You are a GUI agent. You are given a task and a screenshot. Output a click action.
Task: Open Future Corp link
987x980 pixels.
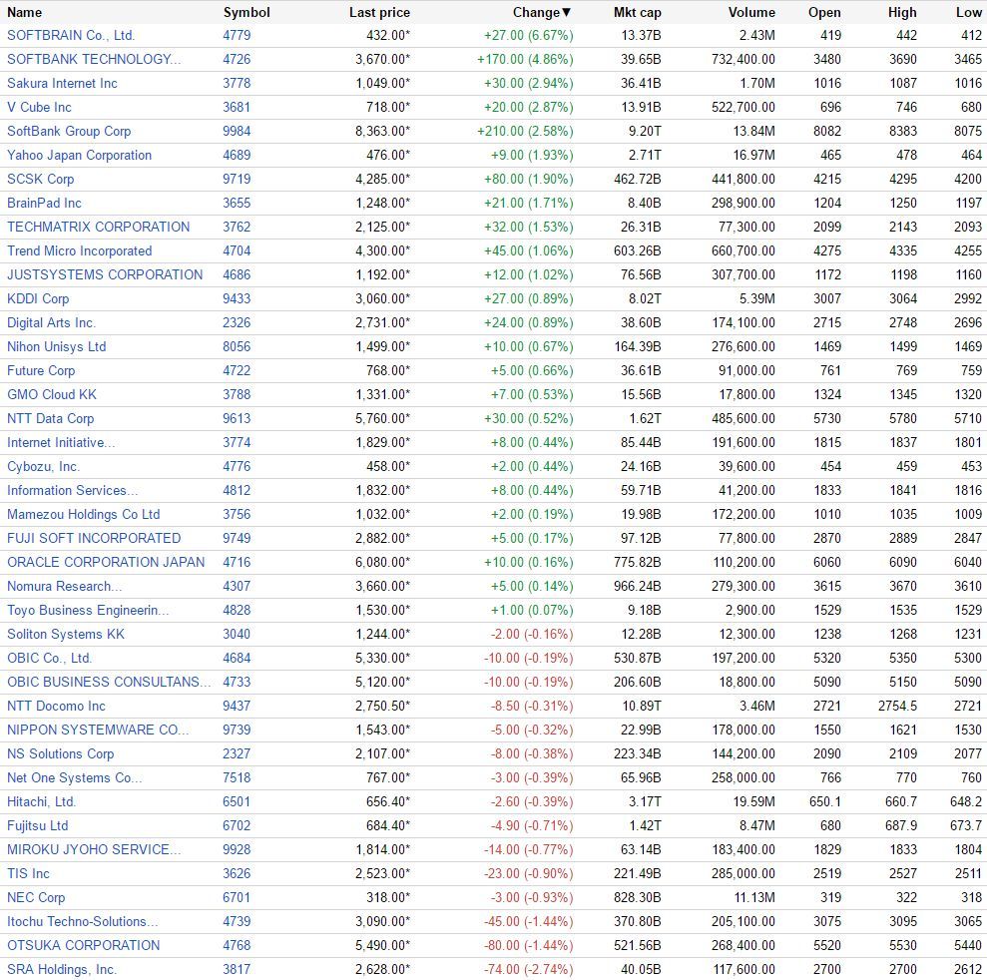point(41,370)
